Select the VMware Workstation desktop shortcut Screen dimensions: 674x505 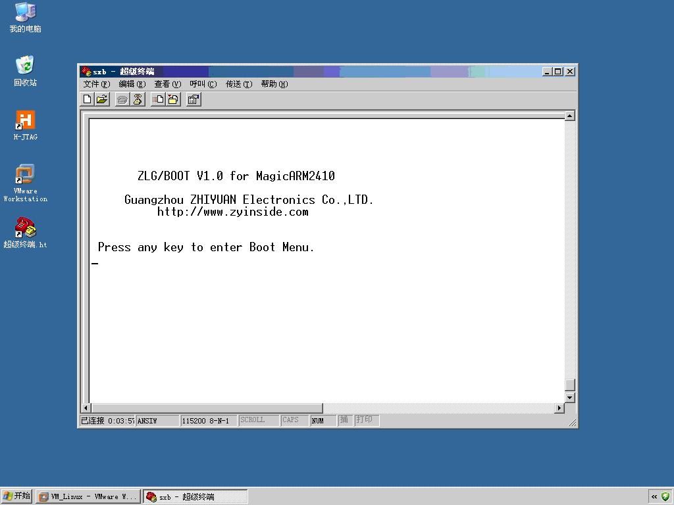point(26,183)
